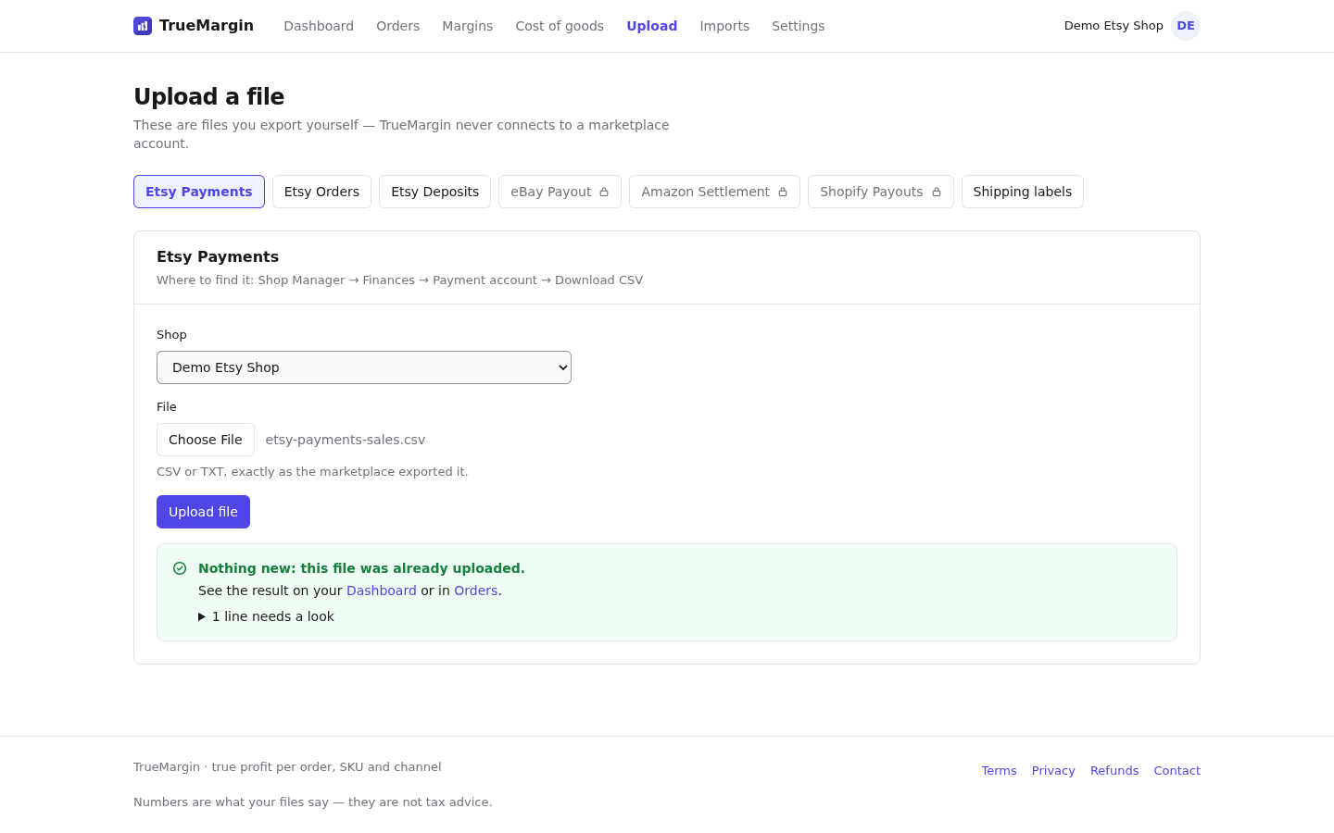The image size is (1334, 833).
Task: Click the 'Upload a file' heading
Action: click(x=209, y=97)
